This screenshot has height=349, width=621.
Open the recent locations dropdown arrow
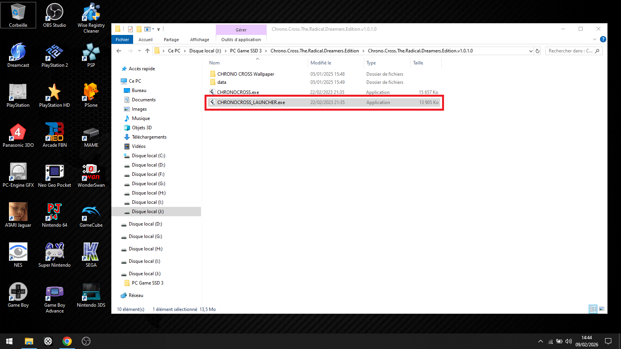pos(139,51)
